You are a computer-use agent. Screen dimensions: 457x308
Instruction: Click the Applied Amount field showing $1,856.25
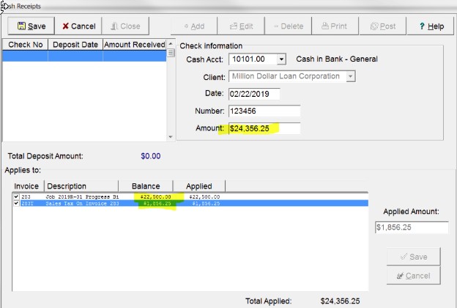pyautogui.click(x=412, y=227)
